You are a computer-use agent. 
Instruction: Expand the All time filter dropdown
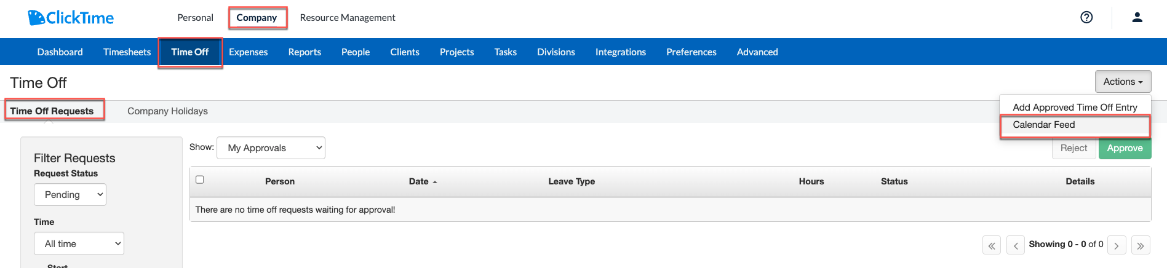pyautogui.click(x=79, y=243)
